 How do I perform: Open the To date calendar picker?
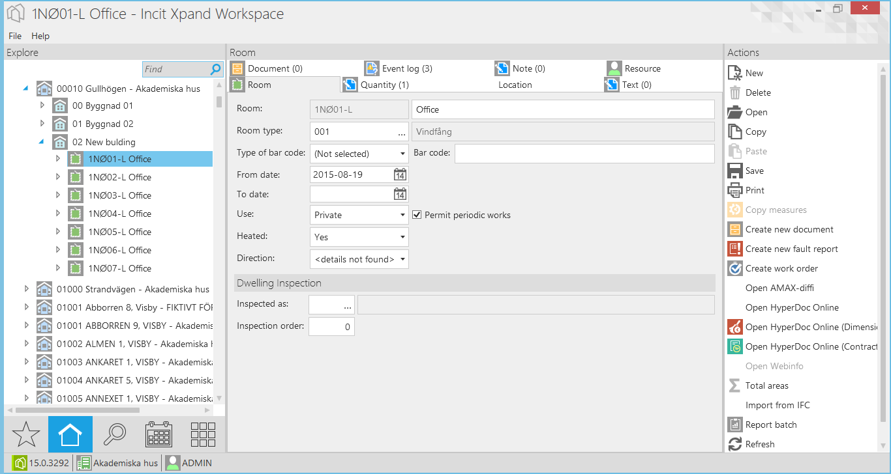pyautogui.click(x=400, y=194)
